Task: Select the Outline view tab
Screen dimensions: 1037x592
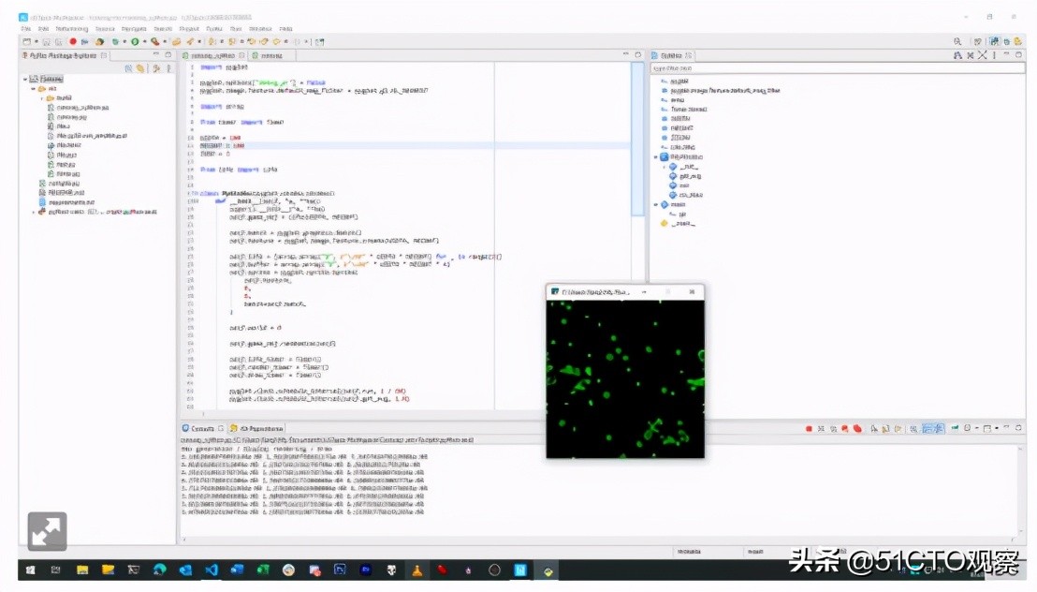Action: coord(671,55)
